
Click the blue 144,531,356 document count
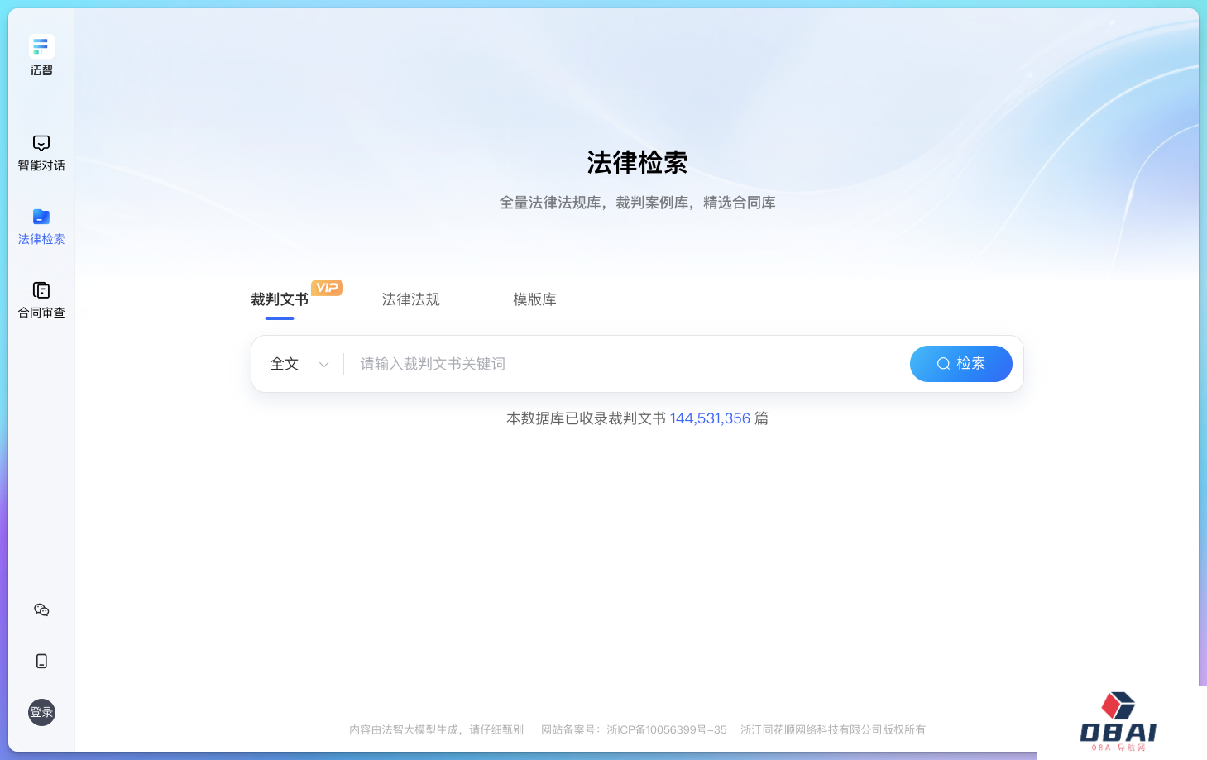[710, 418]
